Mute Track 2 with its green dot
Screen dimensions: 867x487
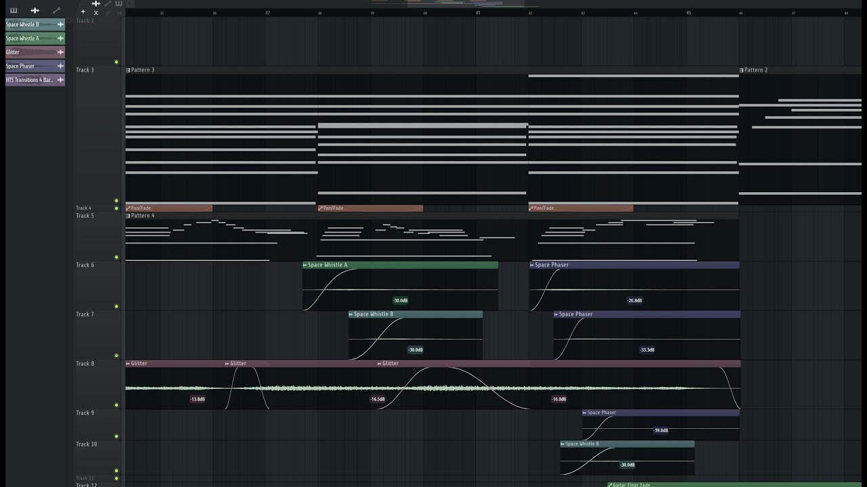point(117,62)
